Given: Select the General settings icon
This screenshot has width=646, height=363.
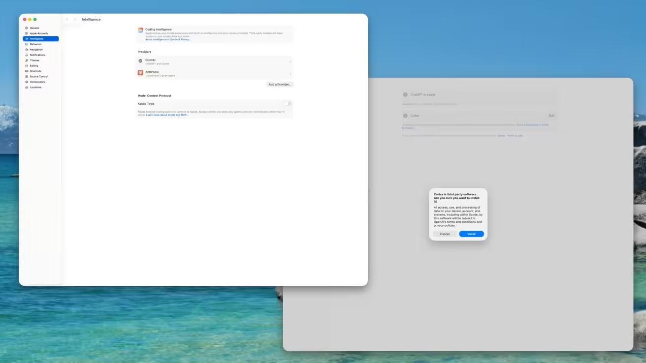Looking at the screenshot, I should point(27,28).
